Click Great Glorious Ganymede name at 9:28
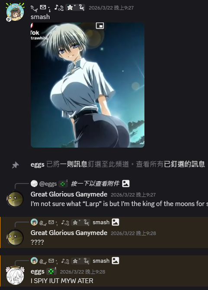The image size is (208, 290). tap(69, 233)
